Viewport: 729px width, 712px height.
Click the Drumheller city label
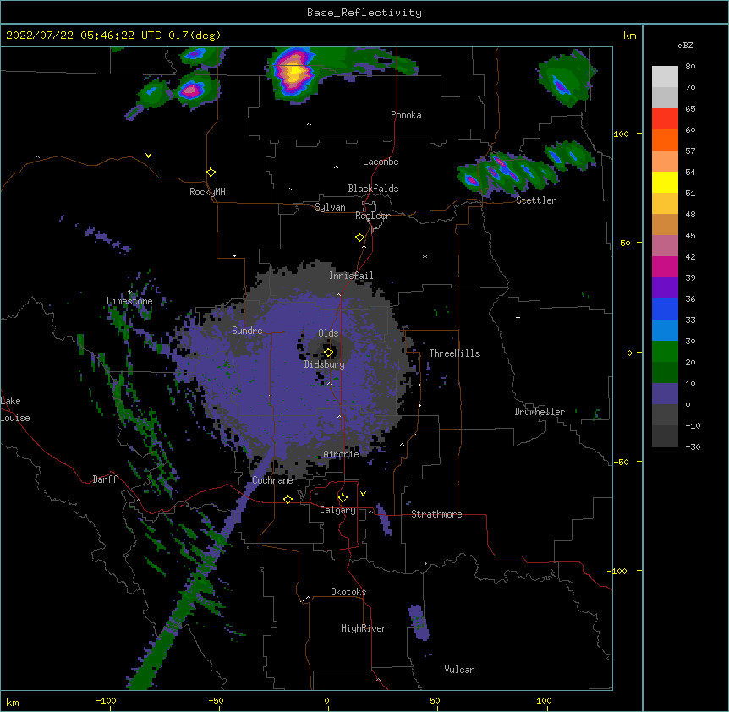pyautogui.click(x=540, y=412)
